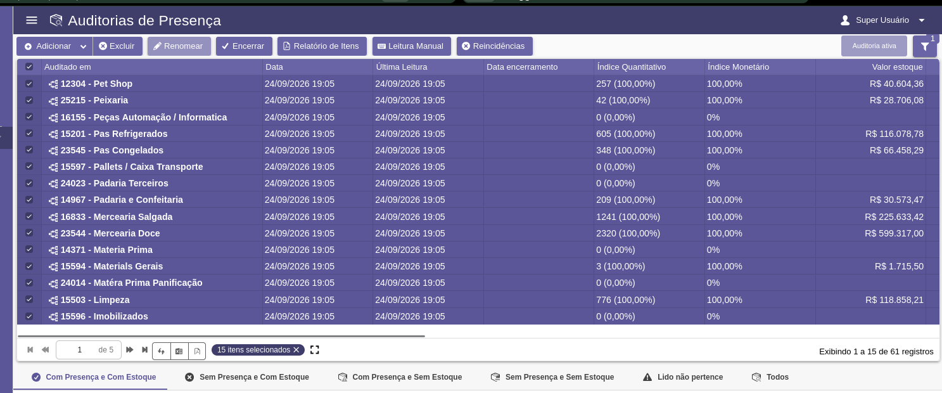942x393 pixels.
Task: Click the Excluir button
Action: (x=117, y=46)
